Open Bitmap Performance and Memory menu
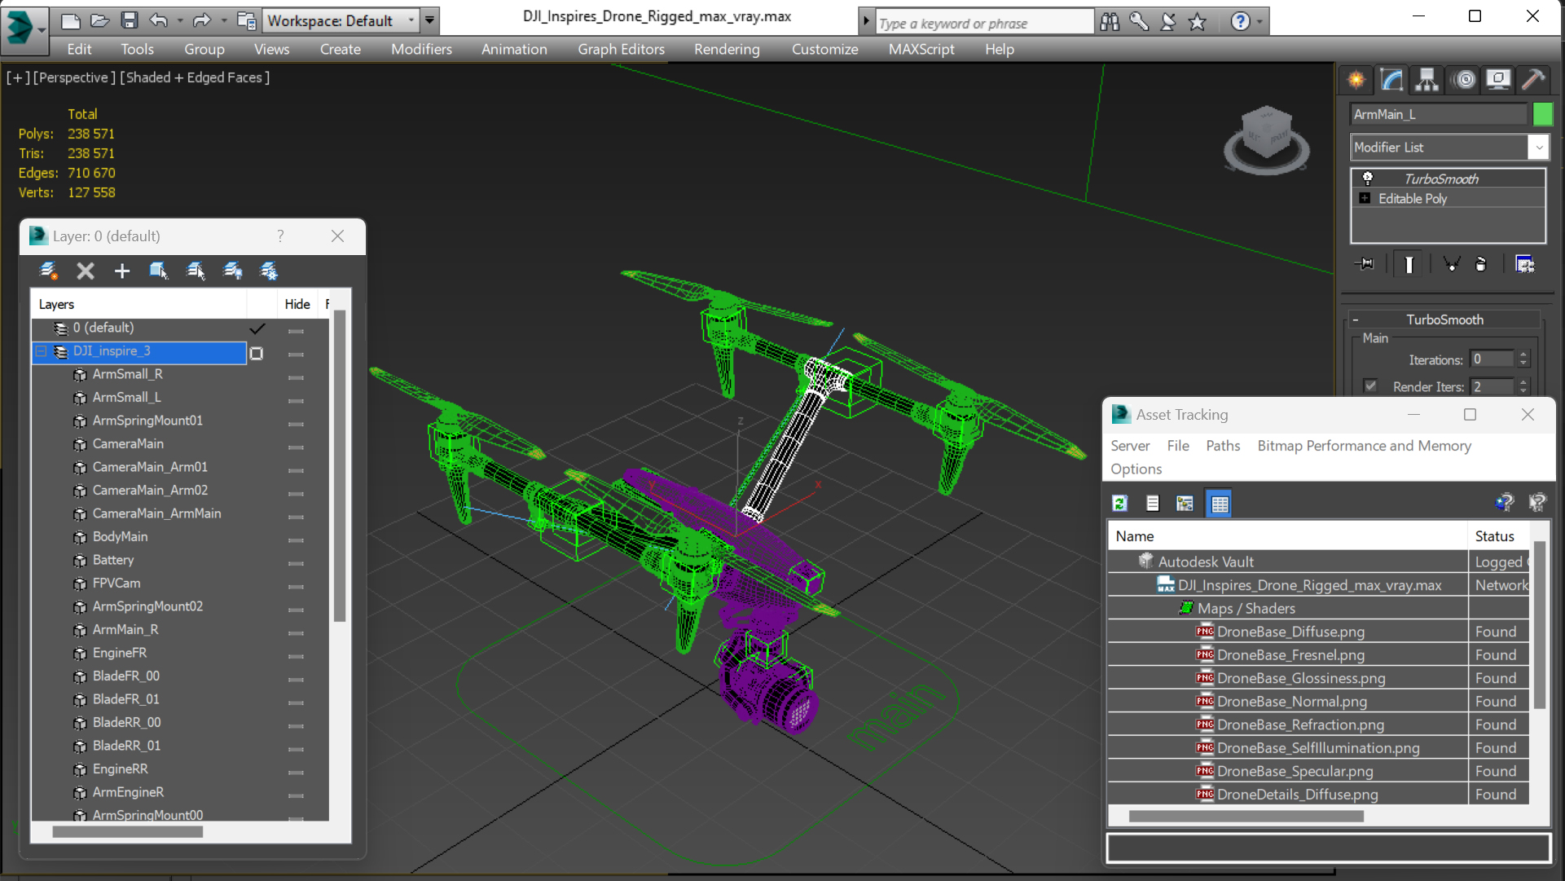 [x=1364, y=446]
